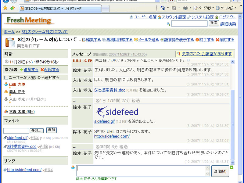Toggle ユーザーが入室したら通知する checkbox

(6, 77)
